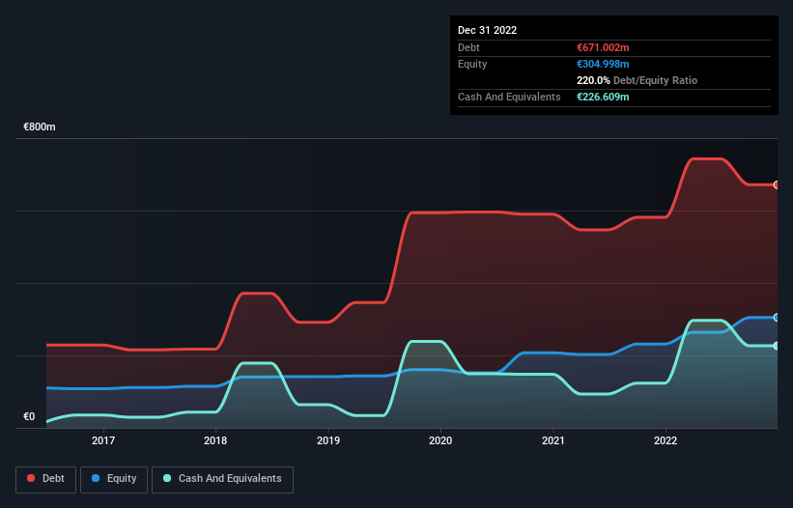Toggle the Cash And Equivalents legend button
The image size is (793, 508).
tap(222, 479)
